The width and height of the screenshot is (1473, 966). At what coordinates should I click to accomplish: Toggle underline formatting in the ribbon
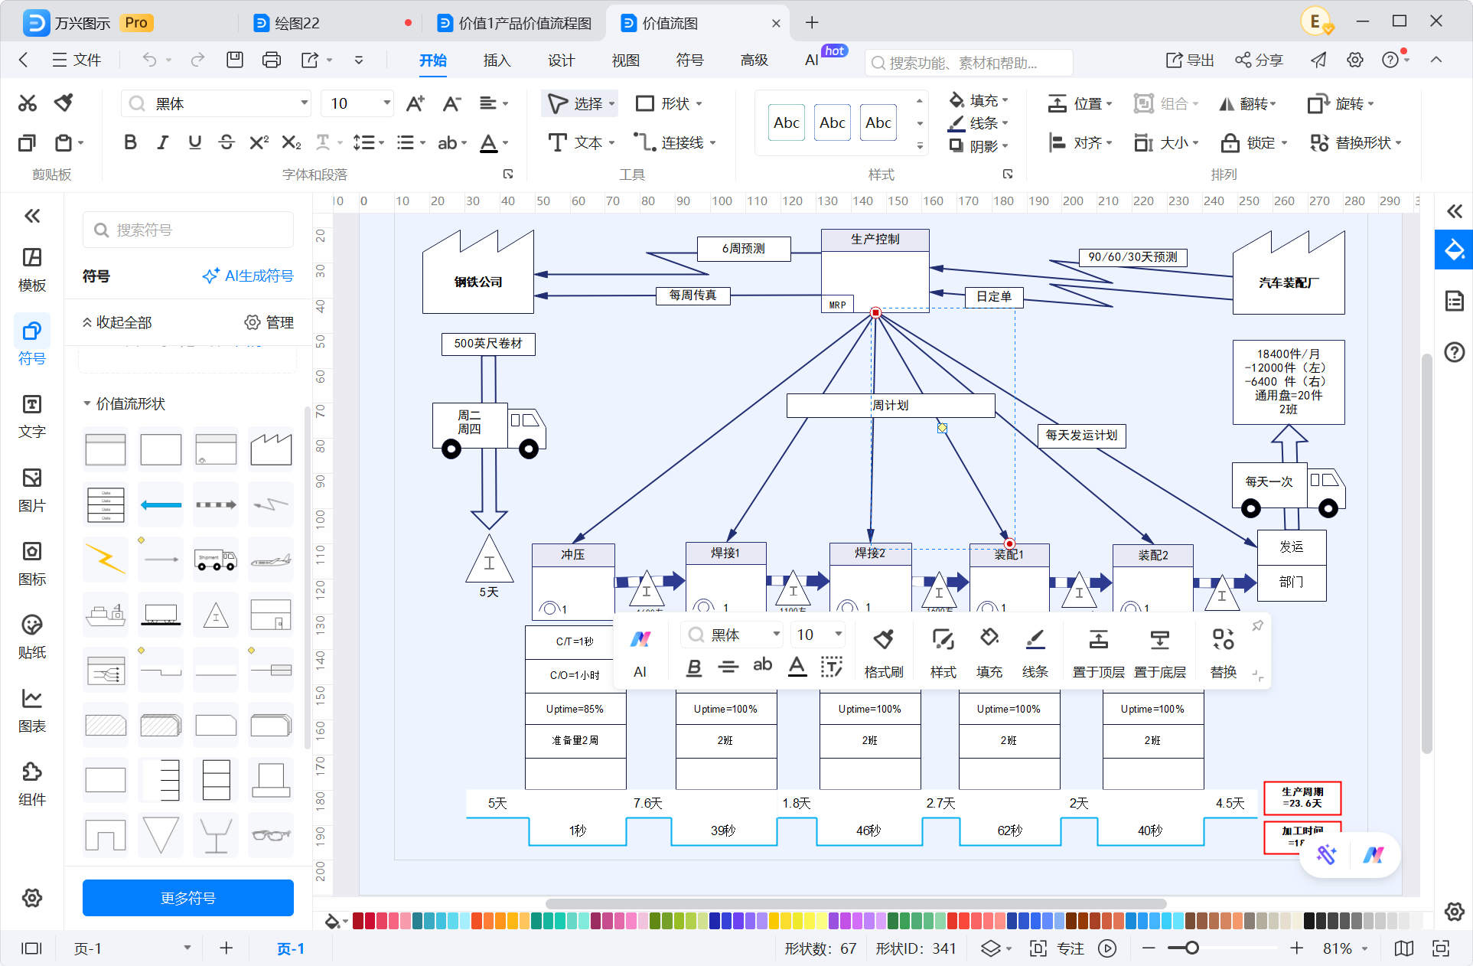click(x=194, y=142)
